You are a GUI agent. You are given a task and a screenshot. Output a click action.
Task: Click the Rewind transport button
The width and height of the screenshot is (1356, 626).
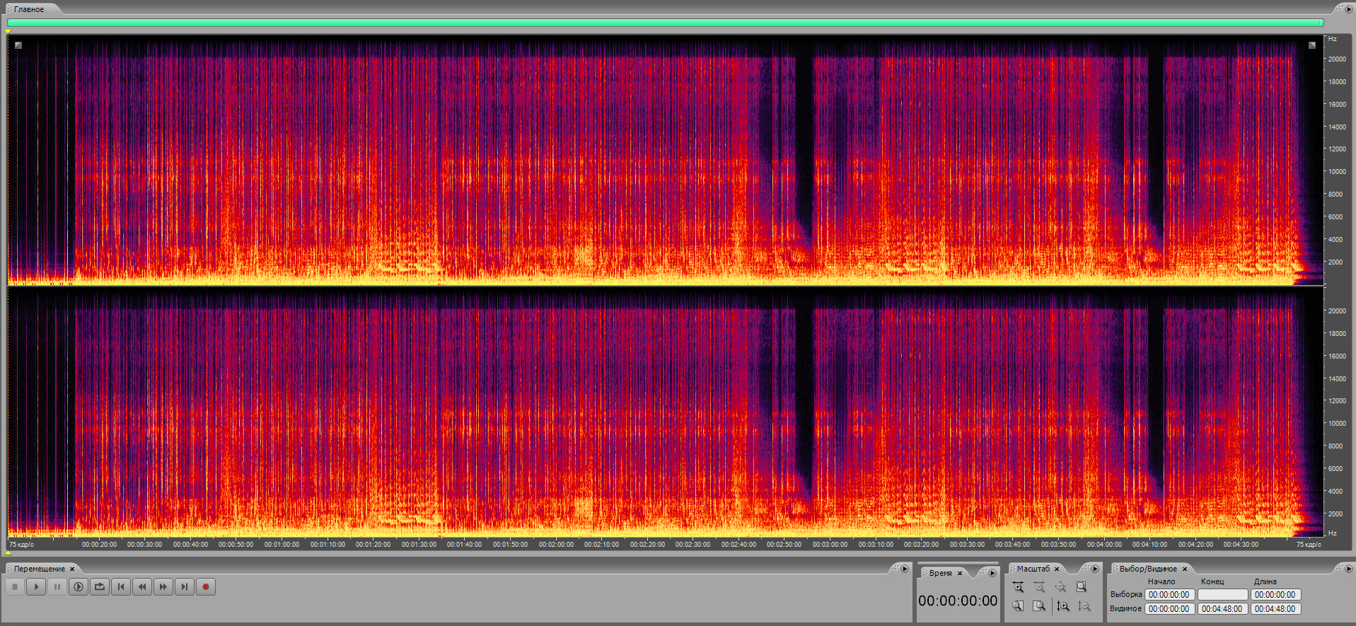point(142,586)
